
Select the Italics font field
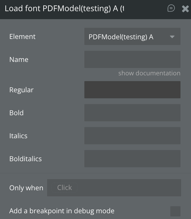point(132,136)
